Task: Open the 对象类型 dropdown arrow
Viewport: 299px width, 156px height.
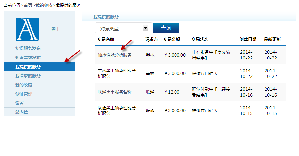Action: click(x=145, y=28)
